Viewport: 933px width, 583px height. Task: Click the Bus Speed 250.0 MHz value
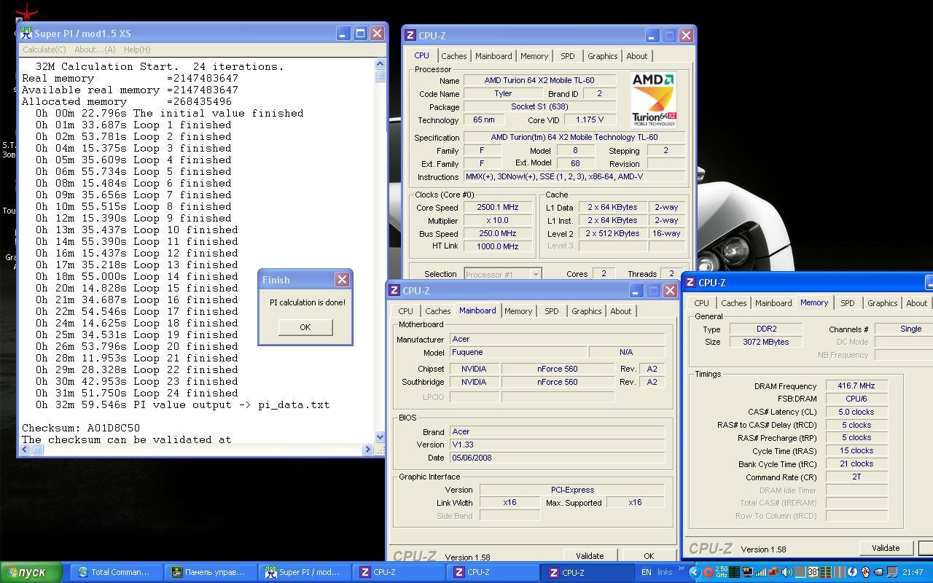497,234
